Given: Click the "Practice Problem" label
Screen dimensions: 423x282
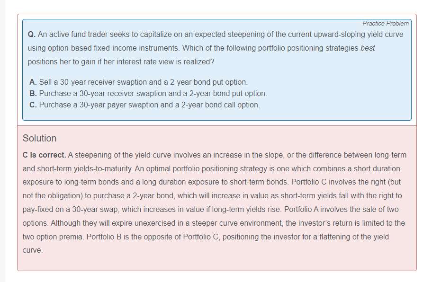Looking at the screenshot, I should (385, 23).
